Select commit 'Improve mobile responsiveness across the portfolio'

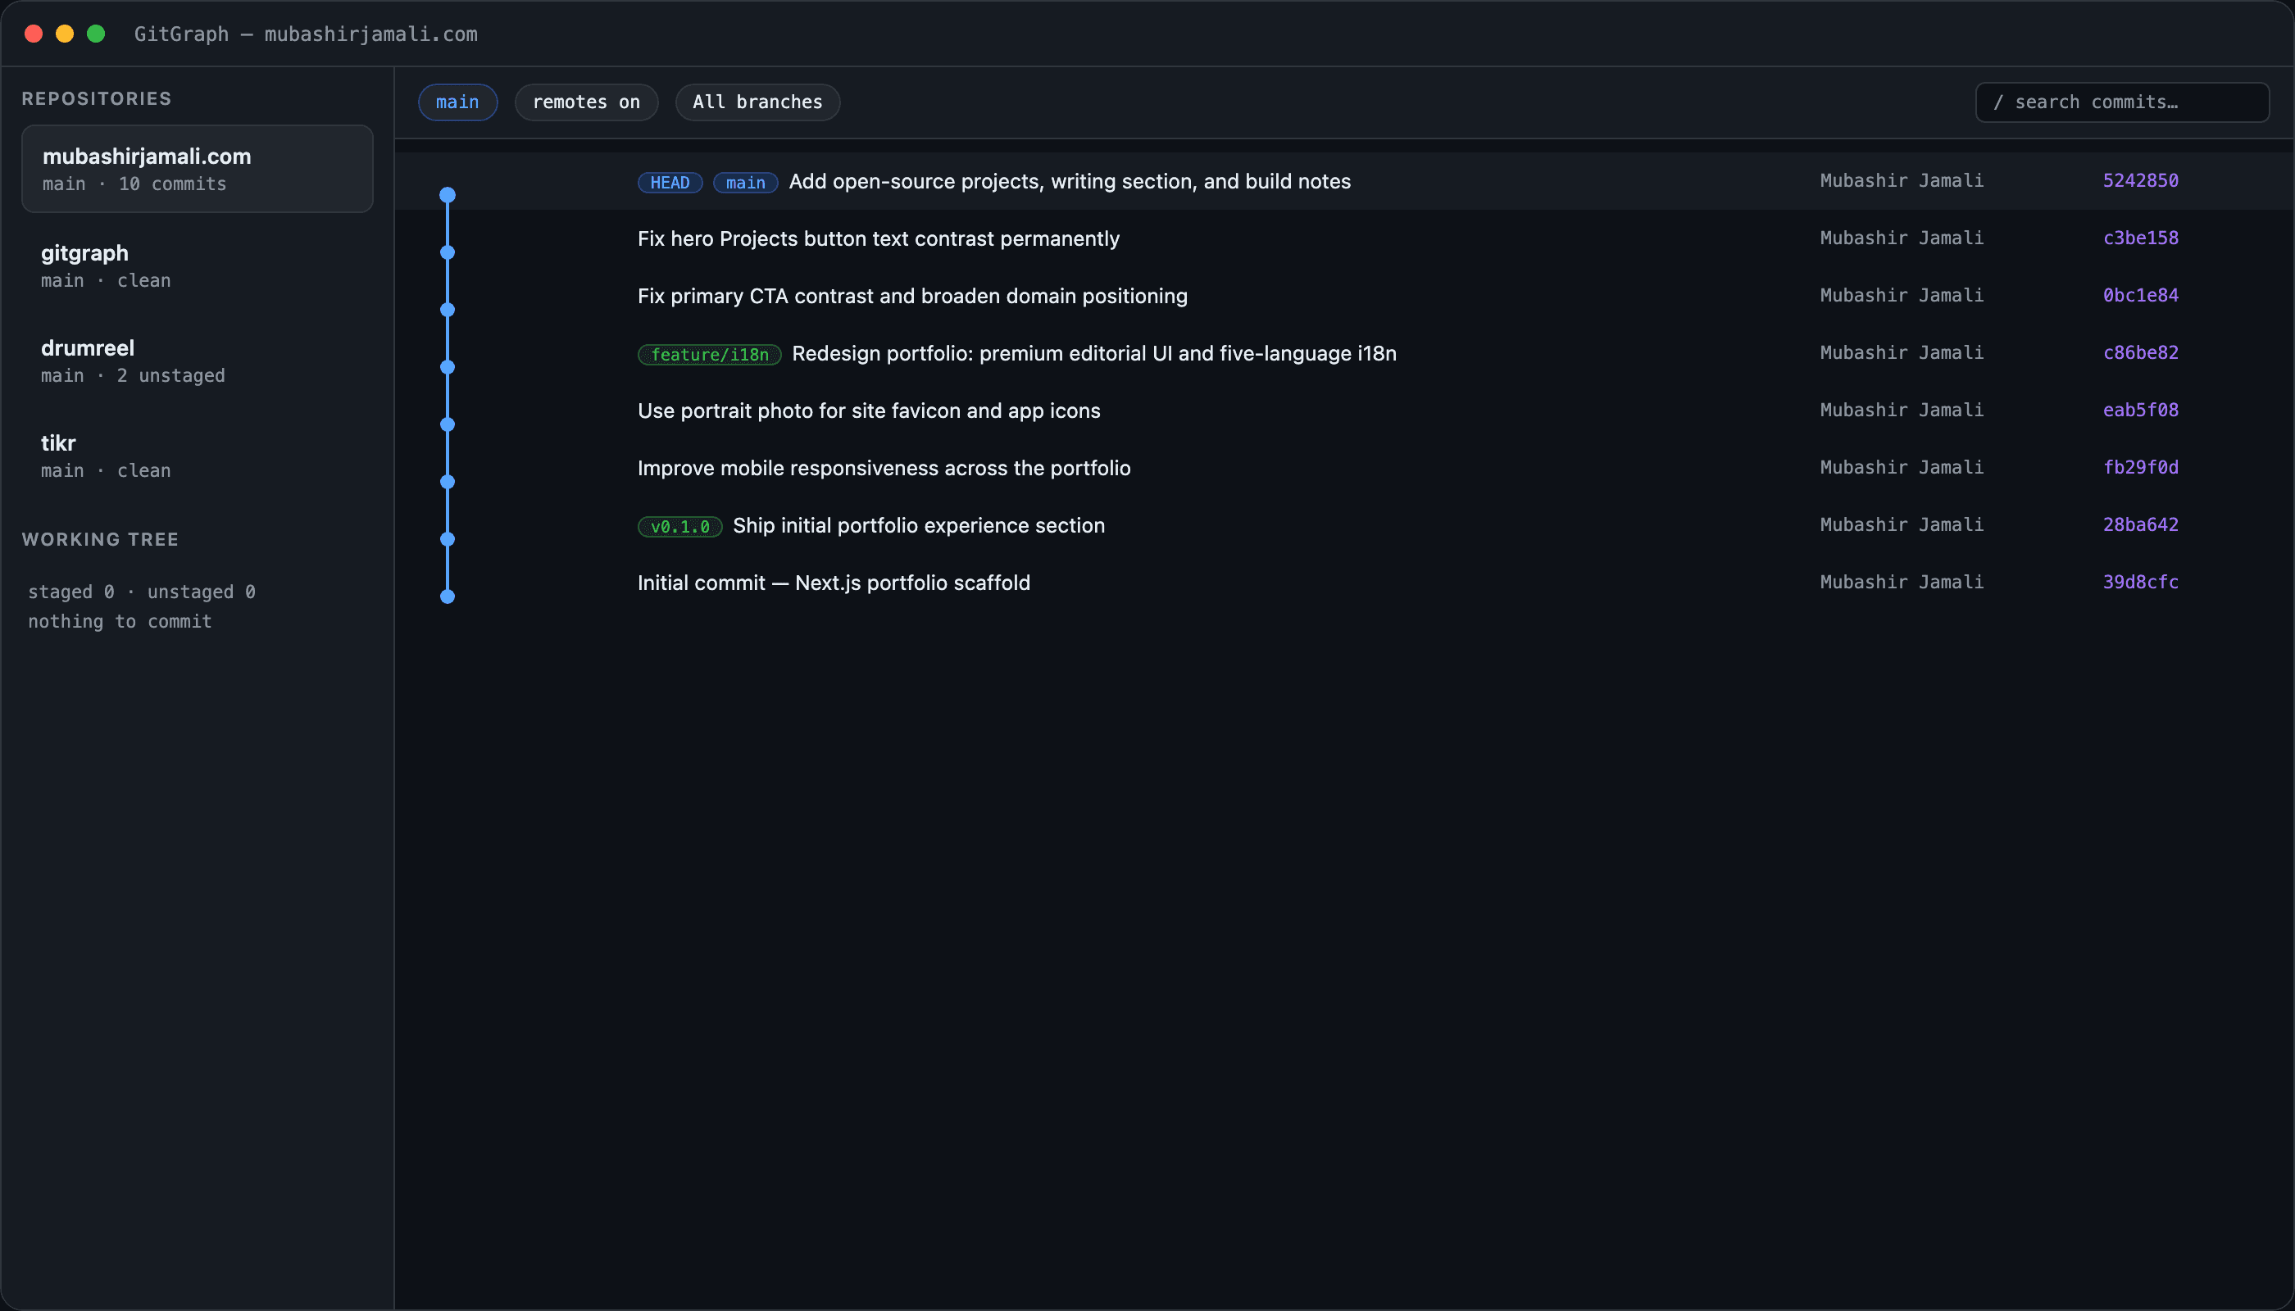(x=884, y=468)
